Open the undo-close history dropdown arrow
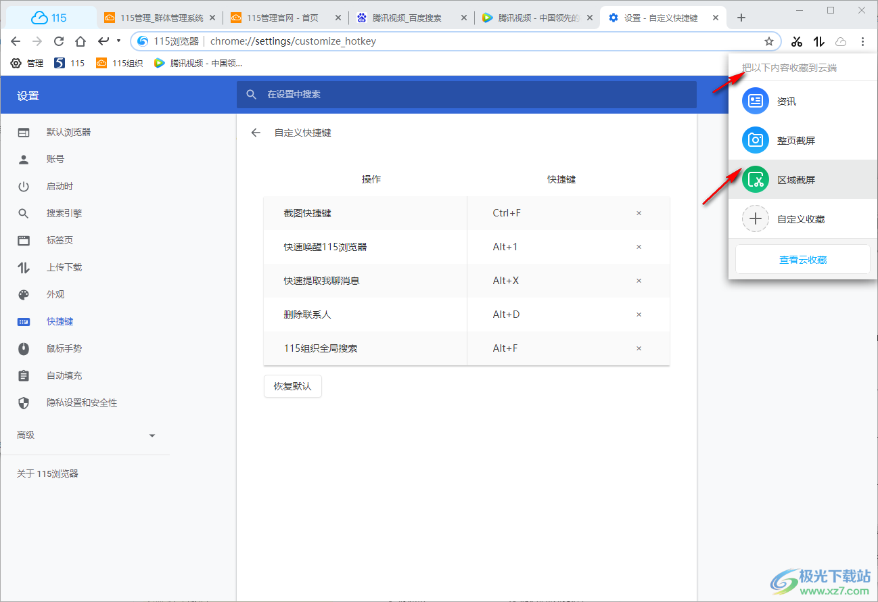878x602 pixels. click(118, 41)
